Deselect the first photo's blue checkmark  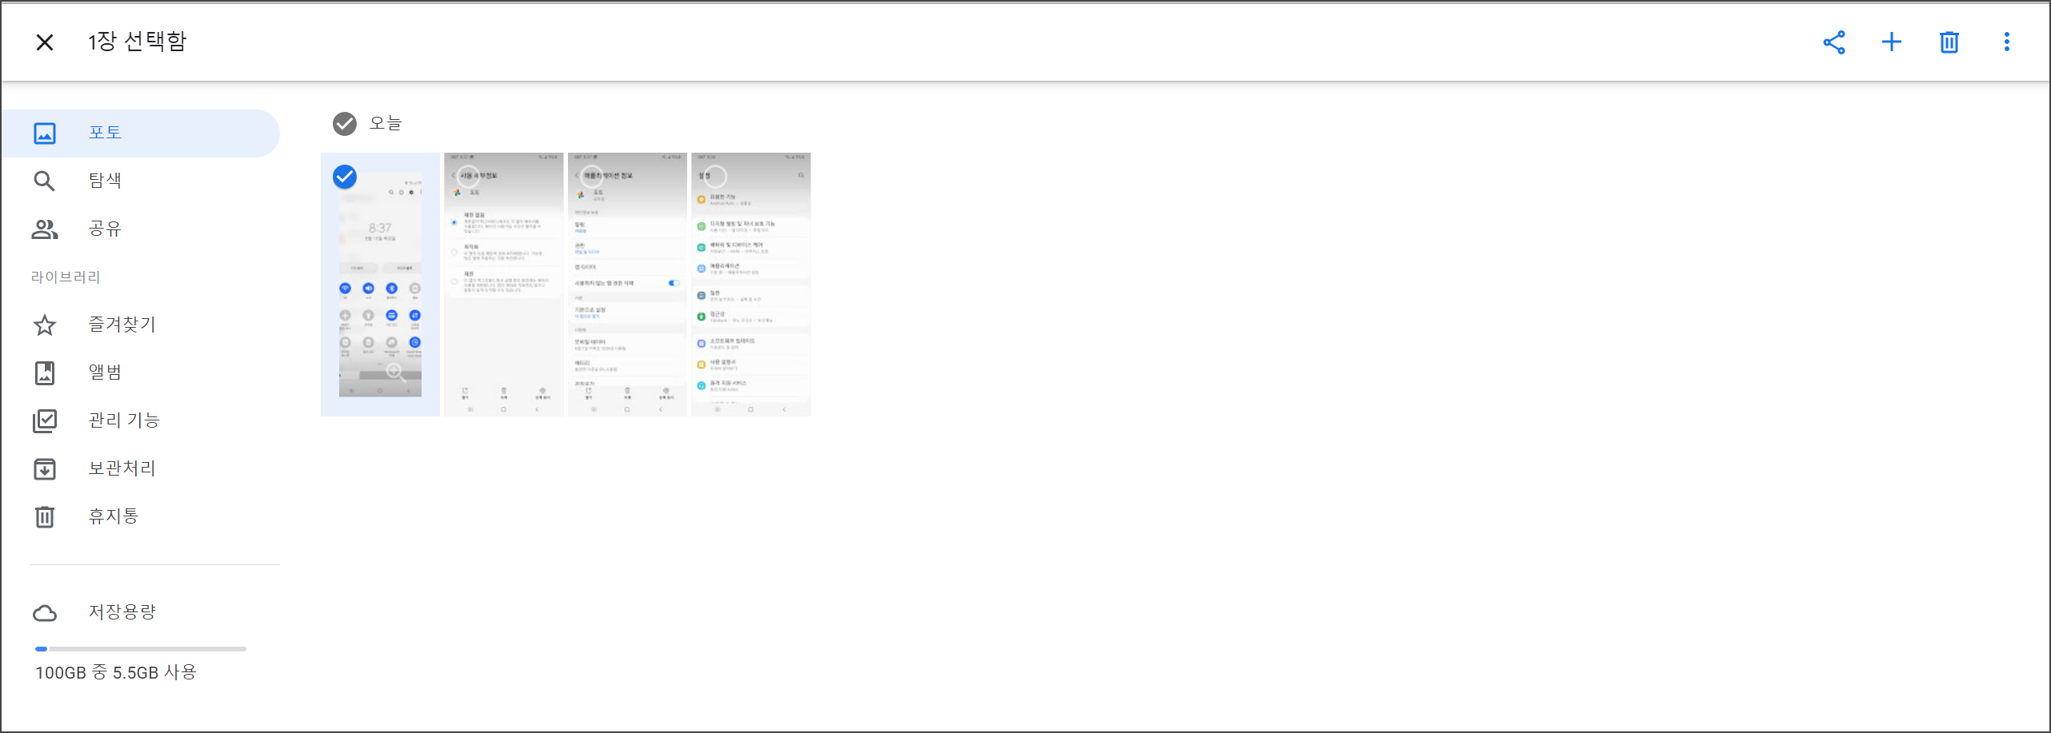click(345, 177)
